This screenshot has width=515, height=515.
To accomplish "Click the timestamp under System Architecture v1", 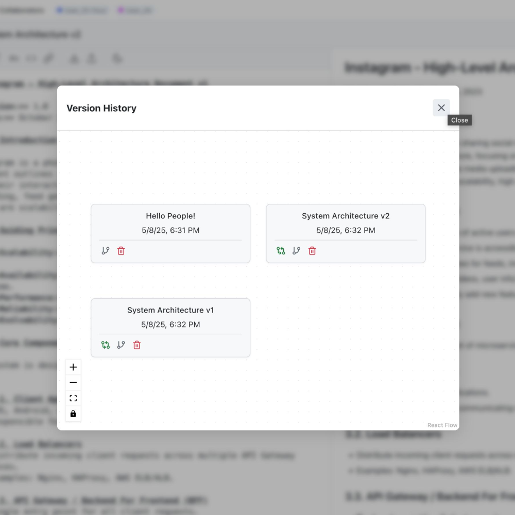I will coord(170,324).
